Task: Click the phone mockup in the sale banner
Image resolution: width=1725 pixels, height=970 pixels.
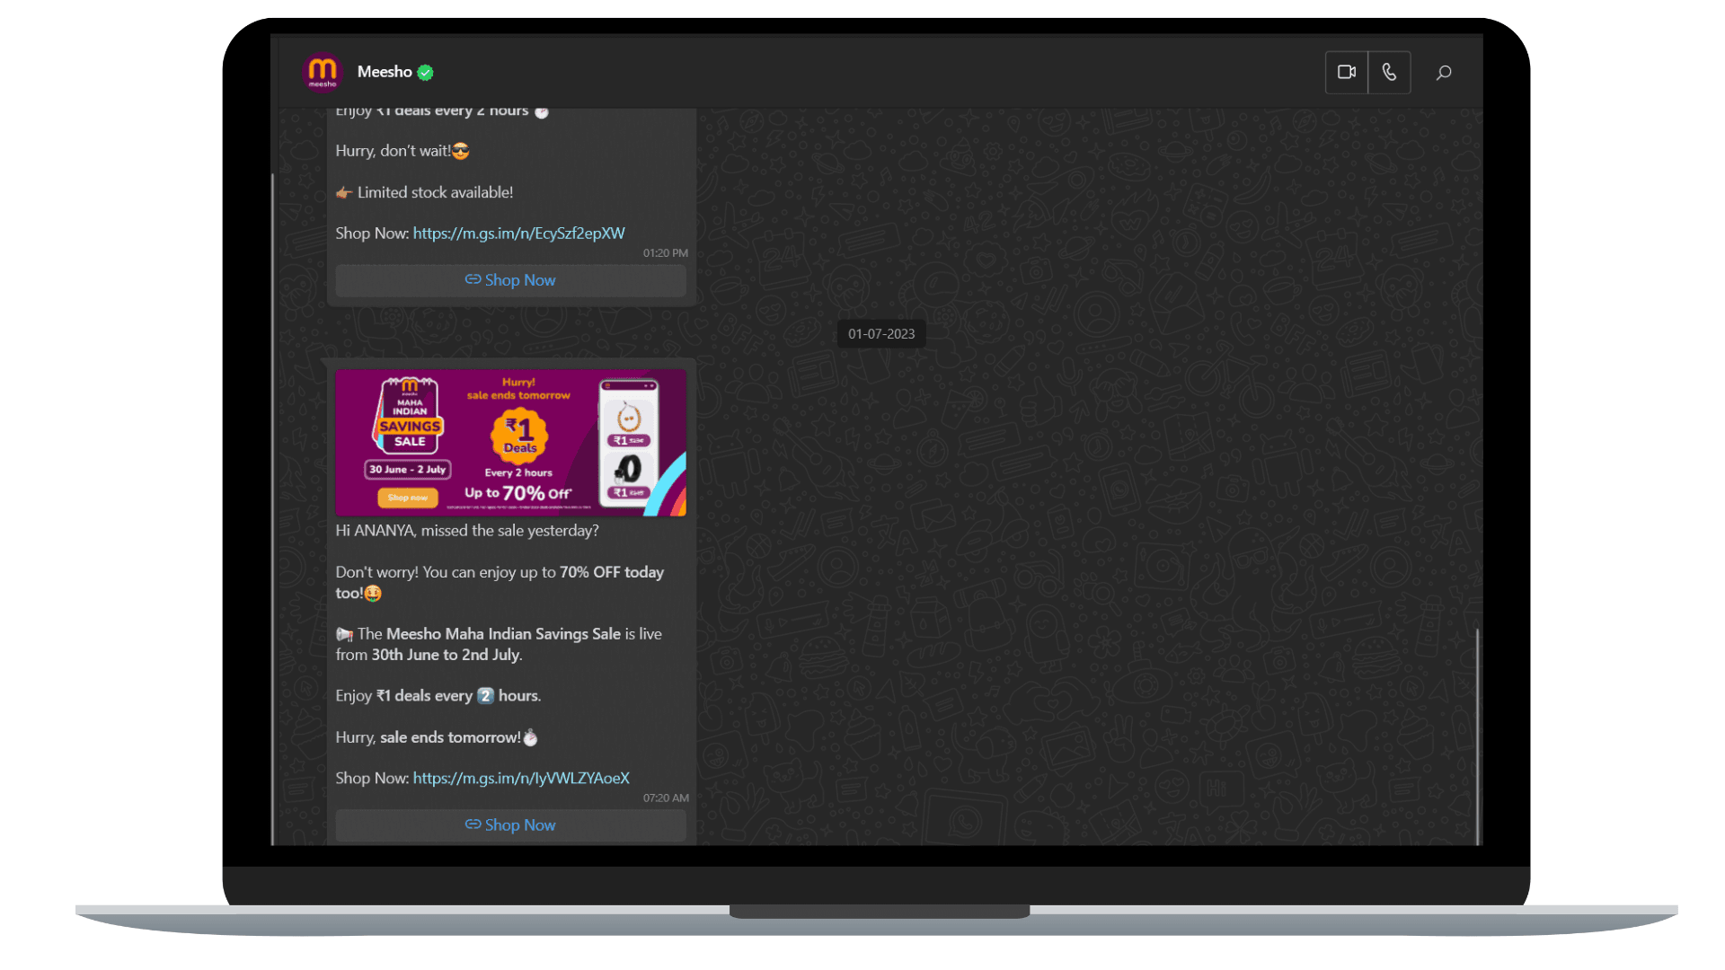Action: point(629,444)
